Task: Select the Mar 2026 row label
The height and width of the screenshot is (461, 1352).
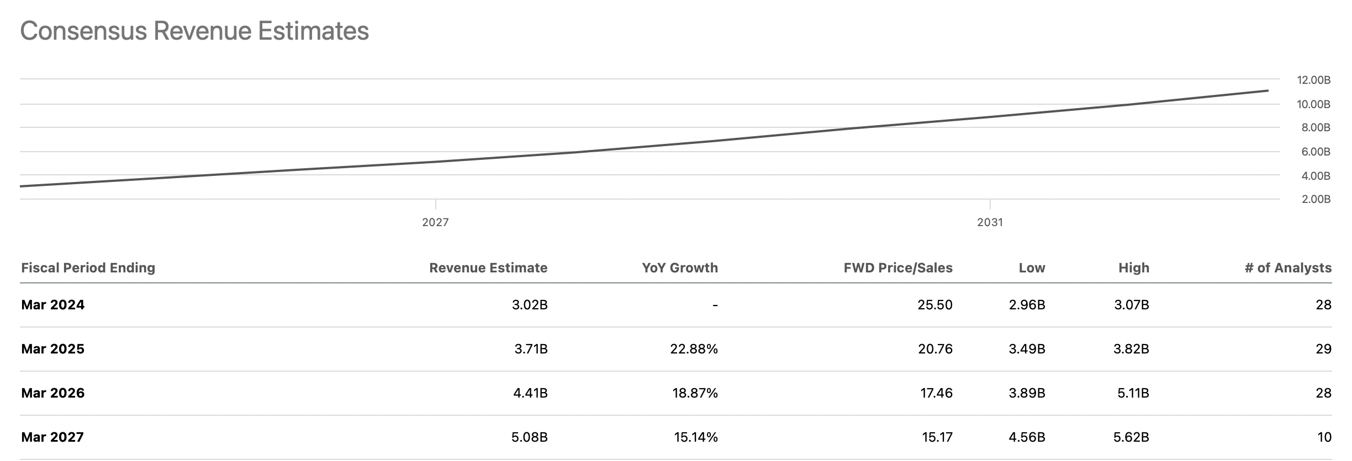Action: 53,393
